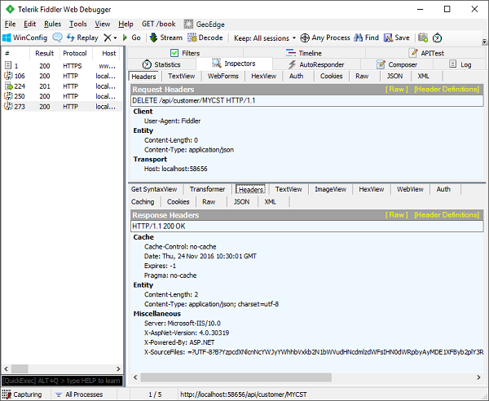
Task: Click the timer stopwatch icon
Action: coord(437,37)
